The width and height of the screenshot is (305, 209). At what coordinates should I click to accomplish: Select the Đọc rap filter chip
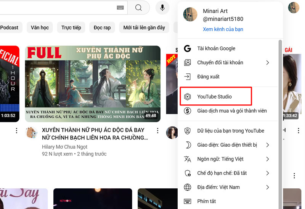click(102, 28)
